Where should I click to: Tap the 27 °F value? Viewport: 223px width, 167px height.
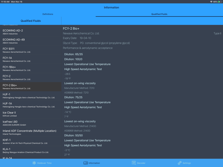click(x=67, y=155)
